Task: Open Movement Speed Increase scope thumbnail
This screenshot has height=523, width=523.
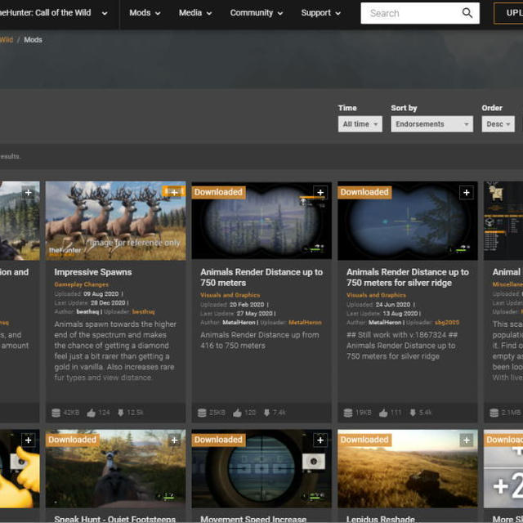Action: [261, 468]
